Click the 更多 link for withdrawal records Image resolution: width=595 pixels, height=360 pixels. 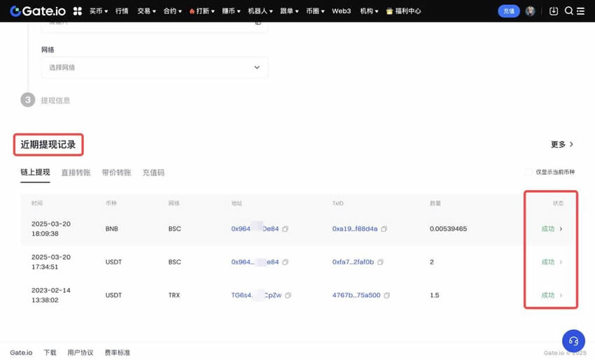[562, 145]
